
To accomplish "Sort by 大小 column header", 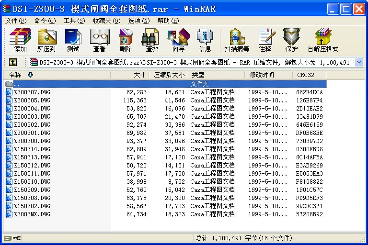I will click(x=129, y=75).
